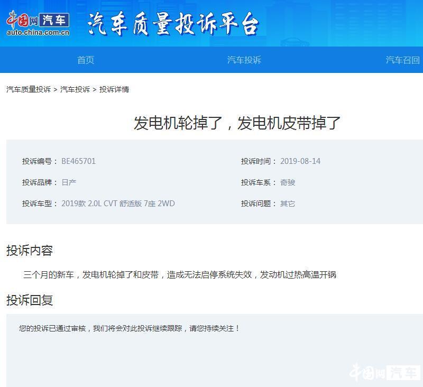Screen dimensions: 423x387
Task: Click the 中国网汽车 watermark at bottom right
Action: point(385,372)
